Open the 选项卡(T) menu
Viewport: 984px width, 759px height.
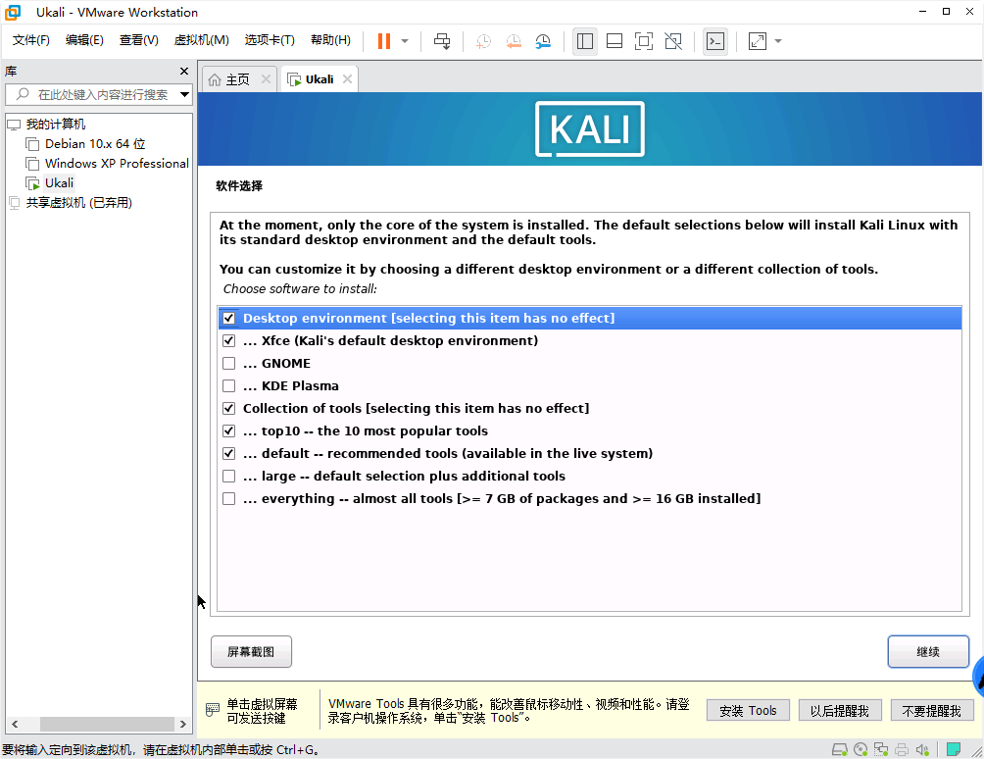(x=270, y=40)
